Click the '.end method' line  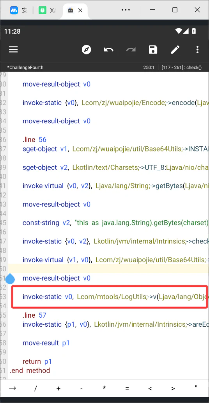30,371
